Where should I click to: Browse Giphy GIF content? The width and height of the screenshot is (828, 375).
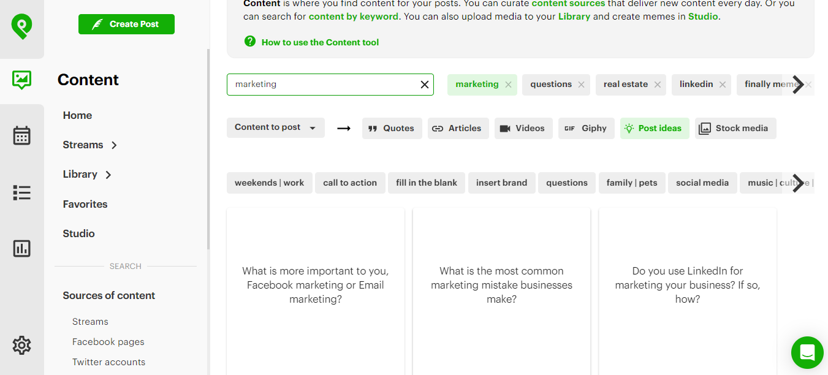tap(586, 128)
